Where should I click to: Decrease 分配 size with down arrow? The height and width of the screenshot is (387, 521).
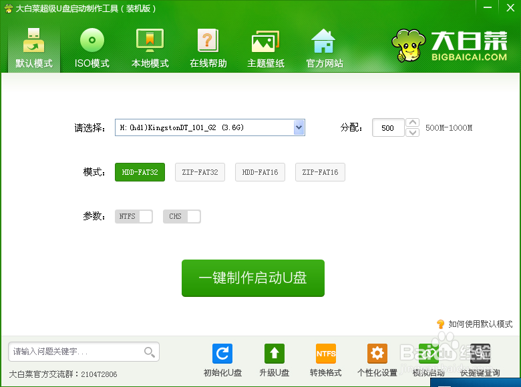[x=412, y=132]
